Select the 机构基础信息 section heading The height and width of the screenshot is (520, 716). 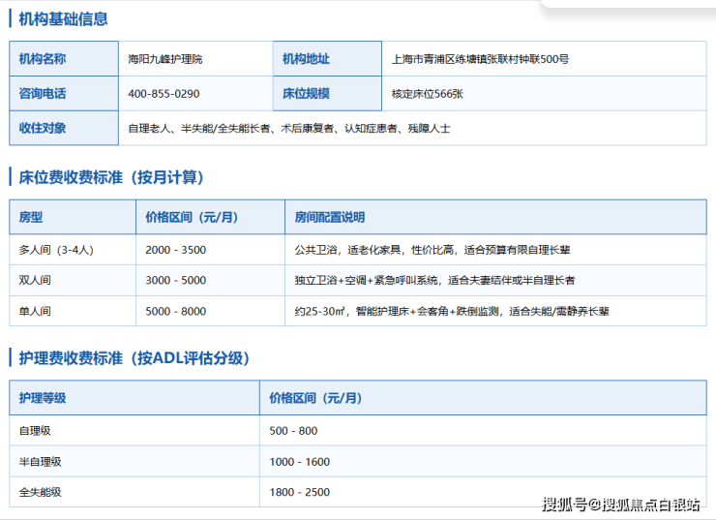[x=63, y=19]
